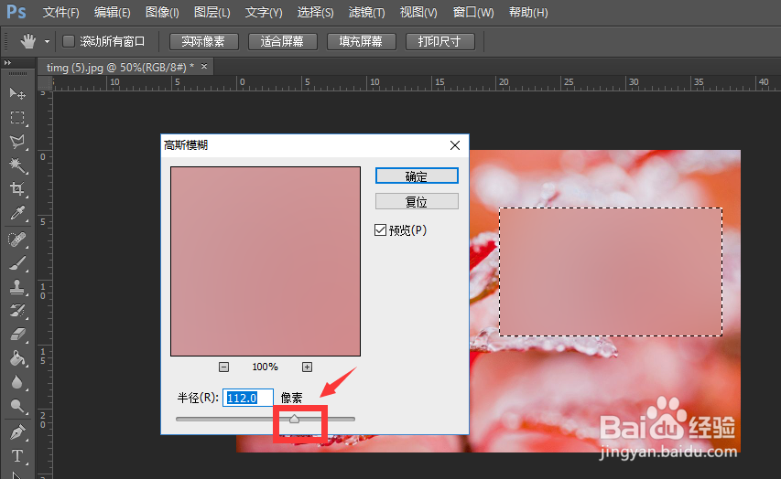Open the 文字(Y) menu
This screenshot has height=479, width=781.
(264, 13)
